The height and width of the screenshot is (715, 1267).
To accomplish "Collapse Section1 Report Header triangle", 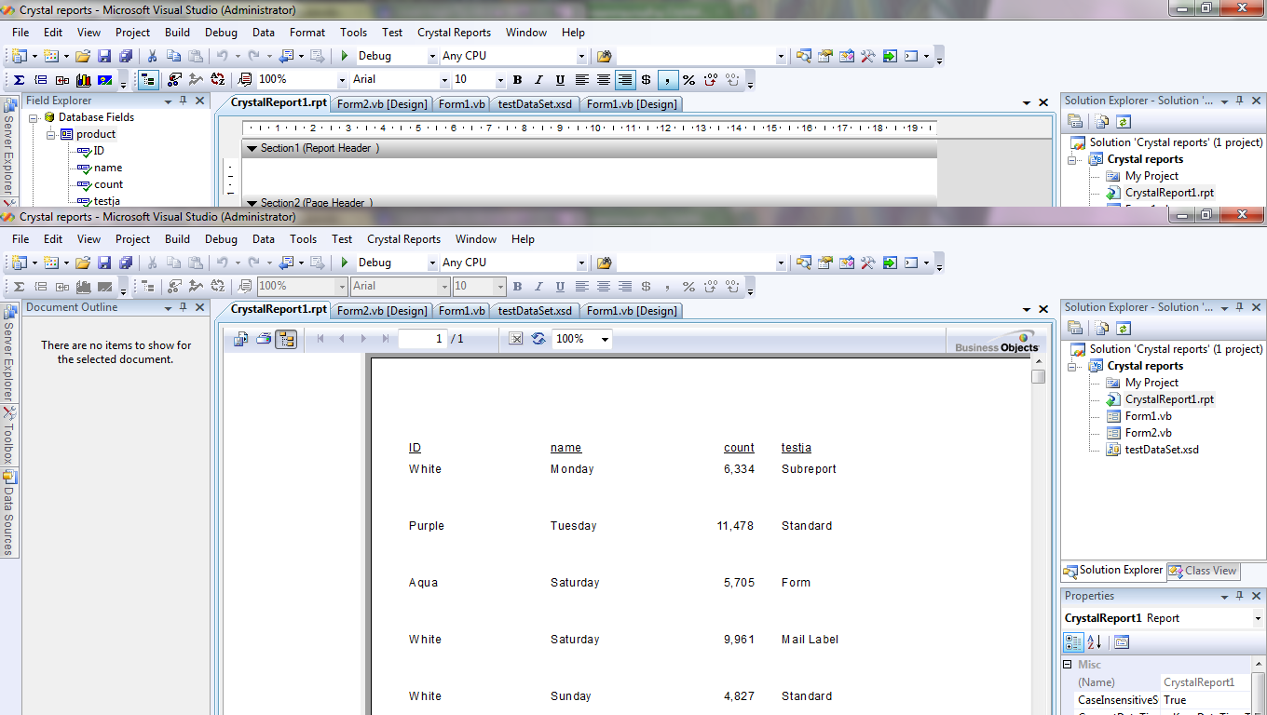I will point(252,148).
